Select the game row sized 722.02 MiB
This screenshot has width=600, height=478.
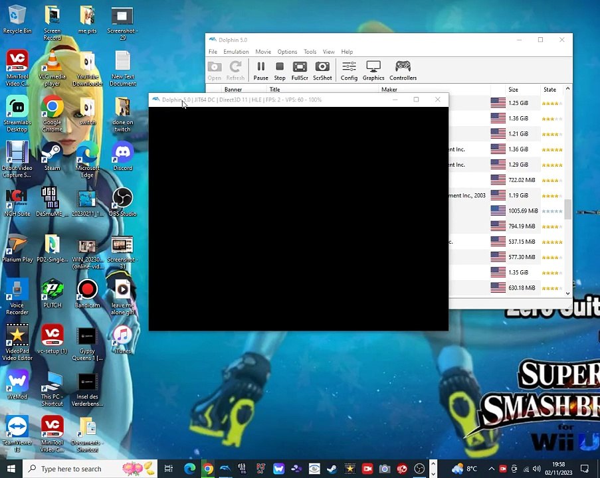(506, 180)
